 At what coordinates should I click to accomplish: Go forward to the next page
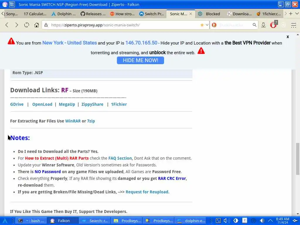[x=17, y=25]
